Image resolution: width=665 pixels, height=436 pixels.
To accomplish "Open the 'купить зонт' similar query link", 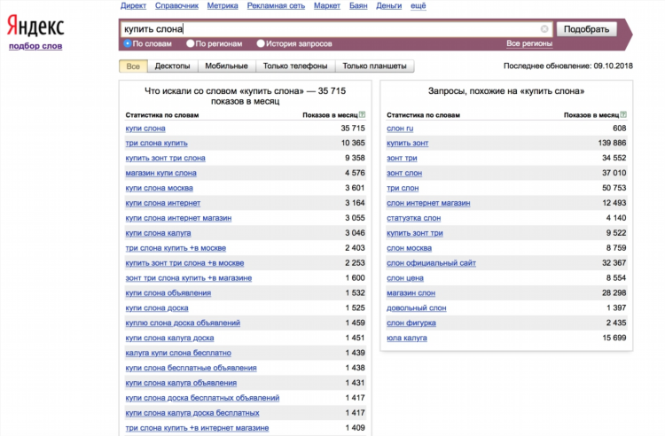I will [x=408, y=144].
